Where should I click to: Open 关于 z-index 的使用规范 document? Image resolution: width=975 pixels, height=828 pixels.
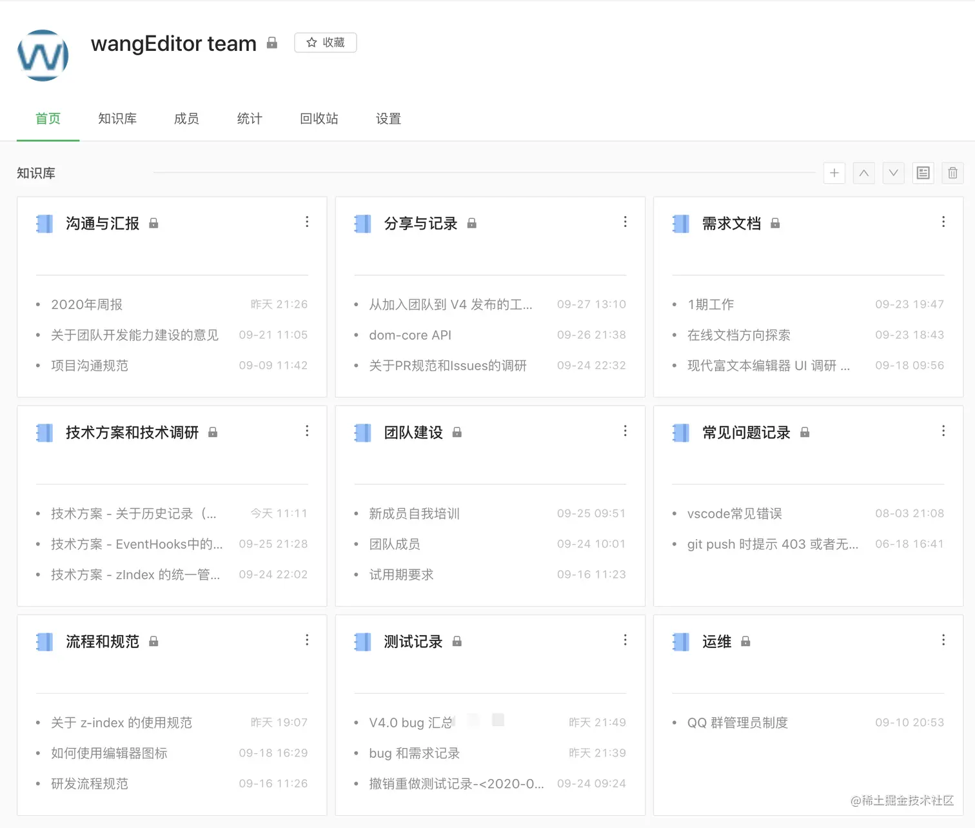click(122, 723)
